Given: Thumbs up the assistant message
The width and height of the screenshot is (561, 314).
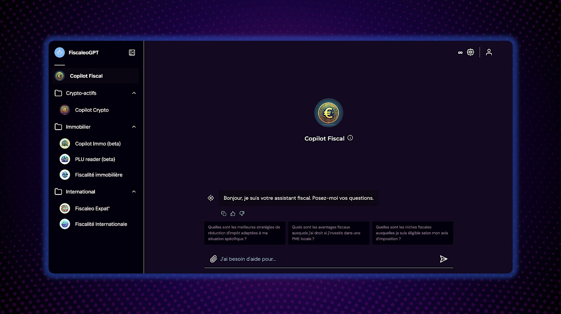Looking at the screenshot, I should (x=233, y=214).
